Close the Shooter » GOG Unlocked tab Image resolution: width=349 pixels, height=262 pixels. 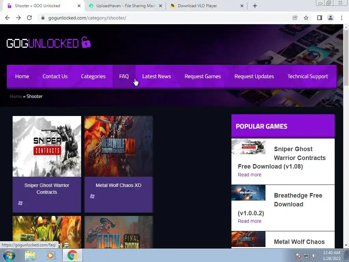tap(79, 6)
